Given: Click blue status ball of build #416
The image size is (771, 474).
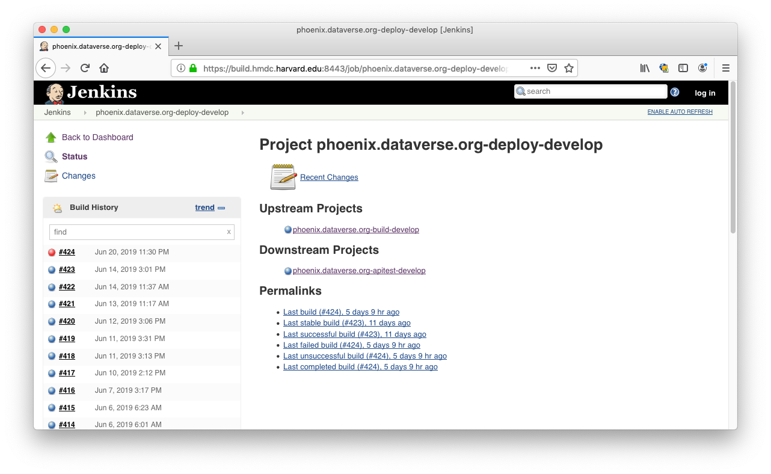Looking at the screenshot, I should [52, 391].
